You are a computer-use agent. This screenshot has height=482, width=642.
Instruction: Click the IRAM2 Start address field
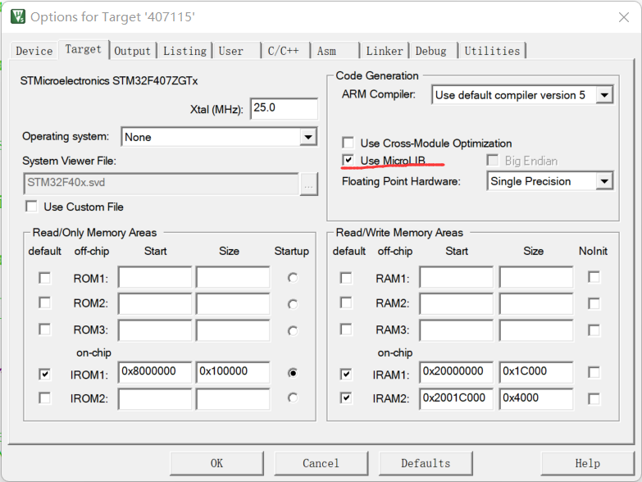coord(456,399)
